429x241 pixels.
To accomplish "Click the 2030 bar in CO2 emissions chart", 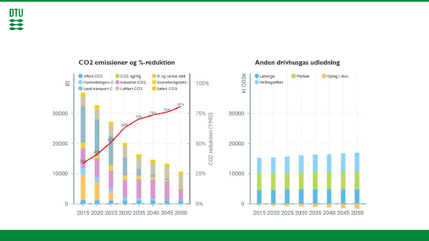I will pos(125,173).
